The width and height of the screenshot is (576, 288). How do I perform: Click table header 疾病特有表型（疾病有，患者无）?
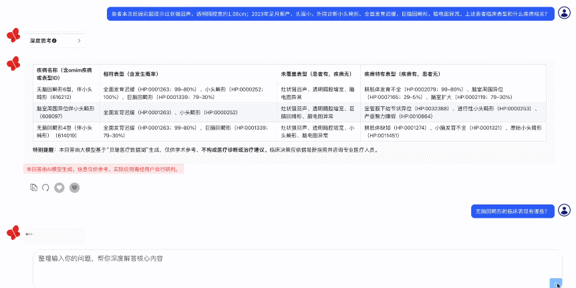(x=453, y=74)
